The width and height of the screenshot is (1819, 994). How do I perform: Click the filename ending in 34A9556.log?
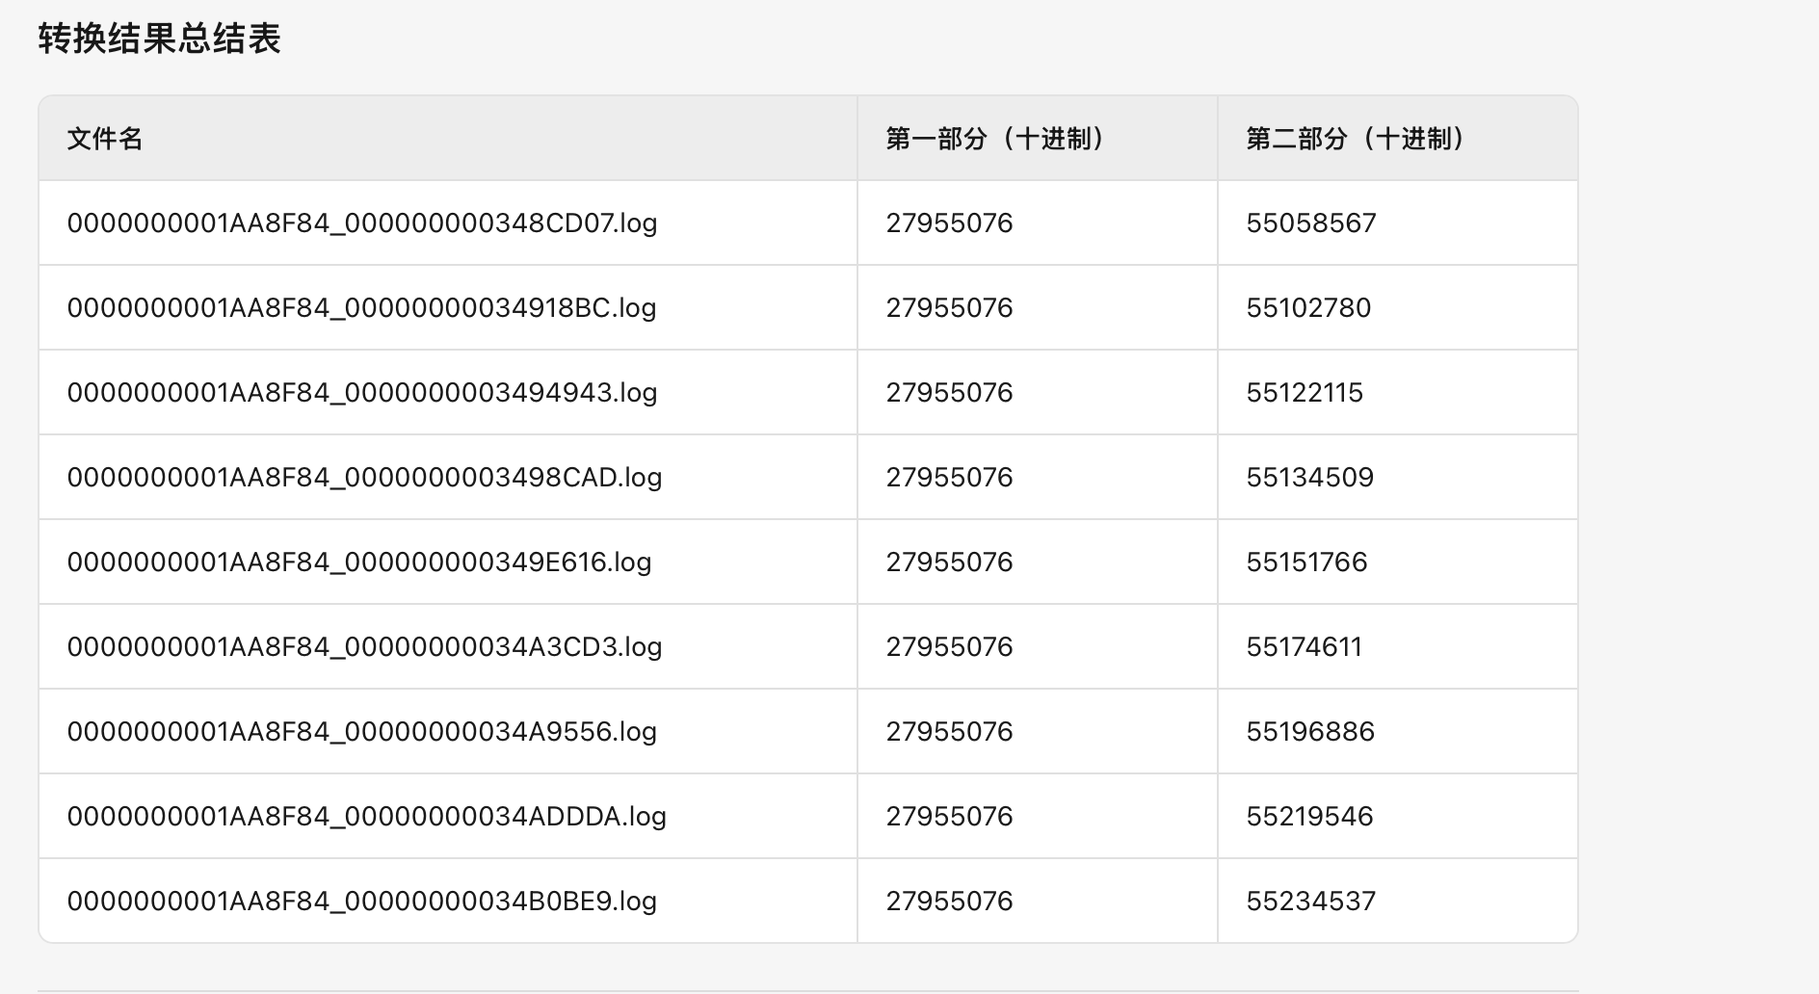(362, 732)
